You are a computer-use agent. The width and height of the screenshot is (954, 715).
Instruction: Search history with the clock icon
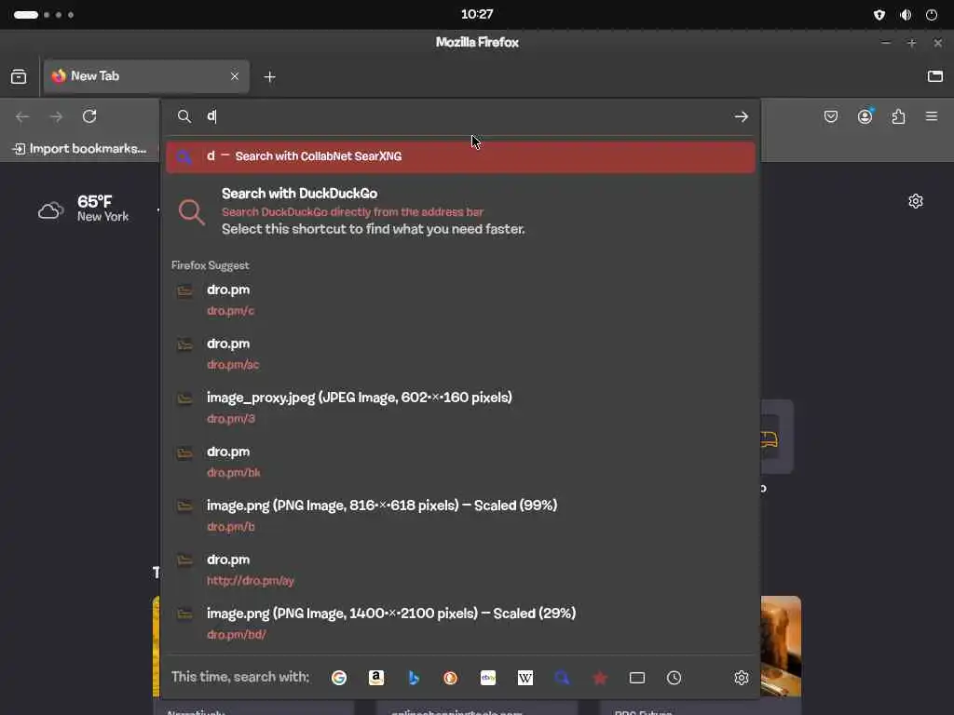pos(675,678)
